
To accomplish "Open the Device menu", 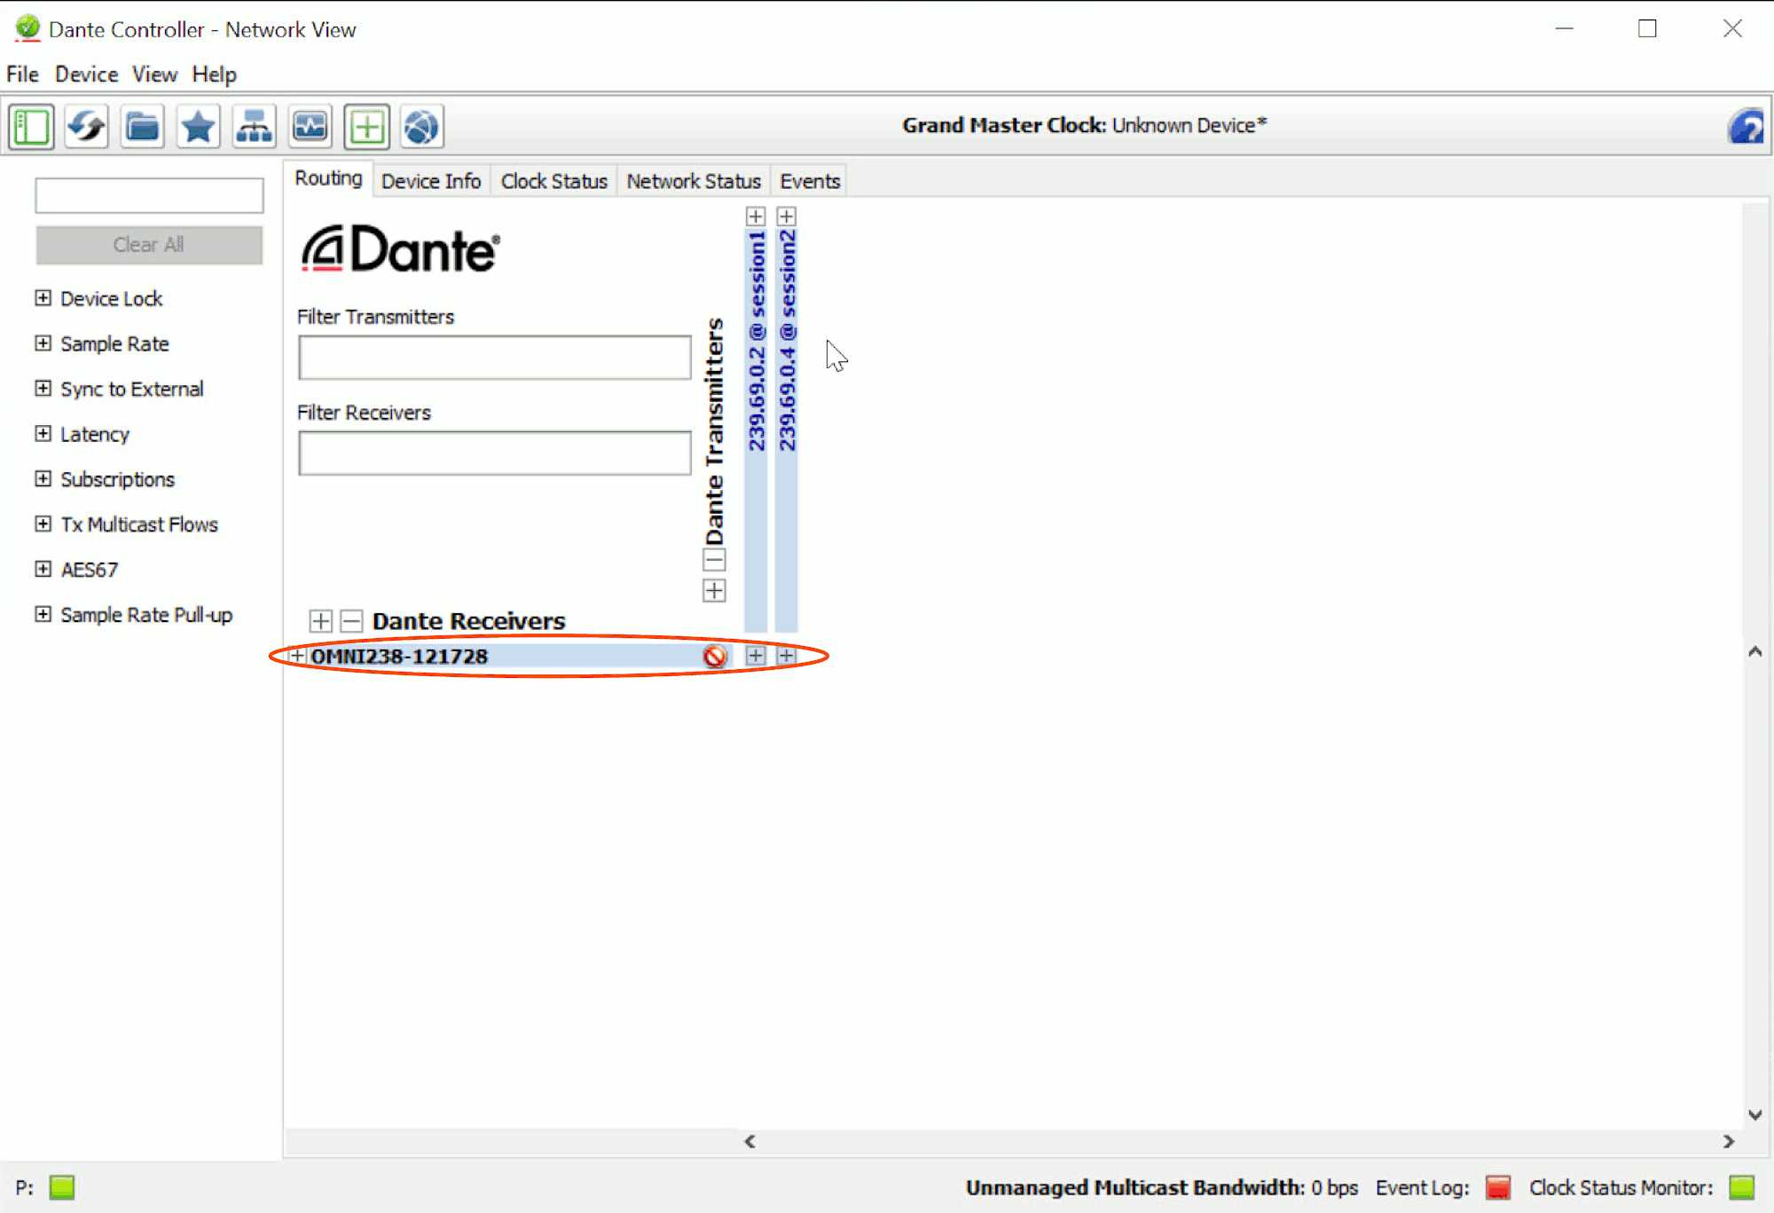I will [86, 75].
